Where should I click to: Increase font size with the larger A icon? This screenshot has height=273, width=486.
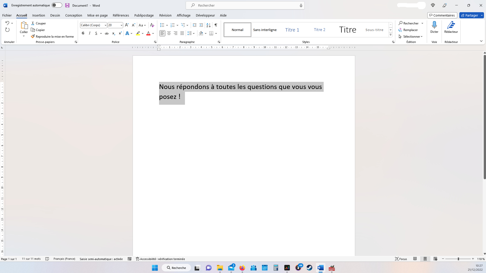pos(127,25)
